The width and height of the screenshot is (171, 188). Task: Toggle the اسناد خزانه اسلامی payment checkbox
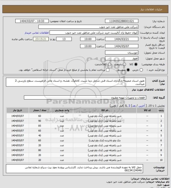tap(108, 70)
